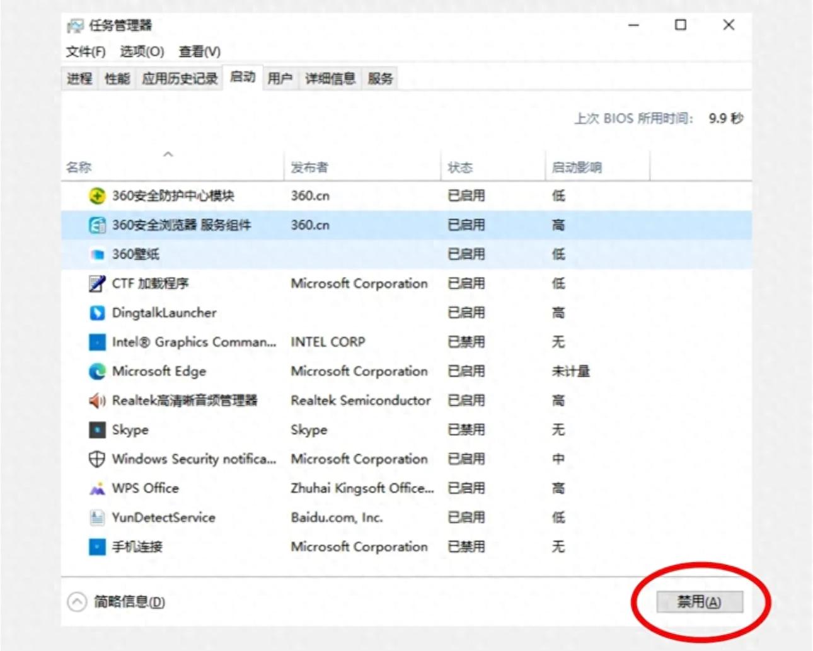
Task: Click 已禁用 status in the Skype row
Action: click(x=466, y=430)
